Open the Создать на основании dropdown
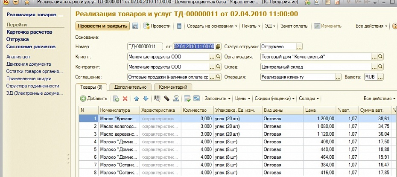The width and height of the screenshot is (397, 177). coord(212,26)
